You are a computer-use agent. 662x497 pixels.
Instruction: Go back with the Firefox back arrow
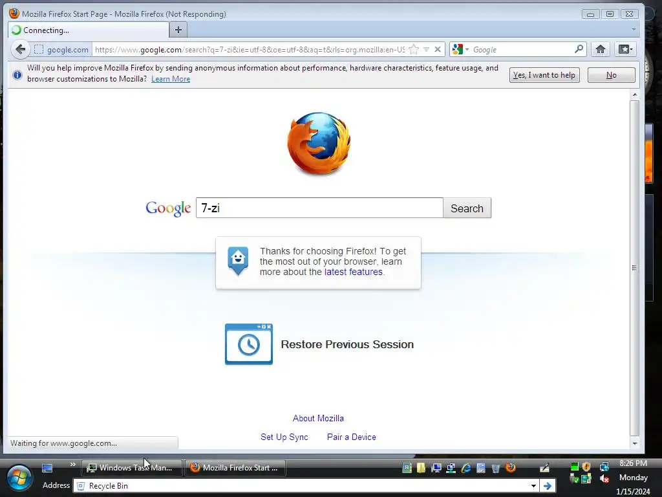point(20,49)
